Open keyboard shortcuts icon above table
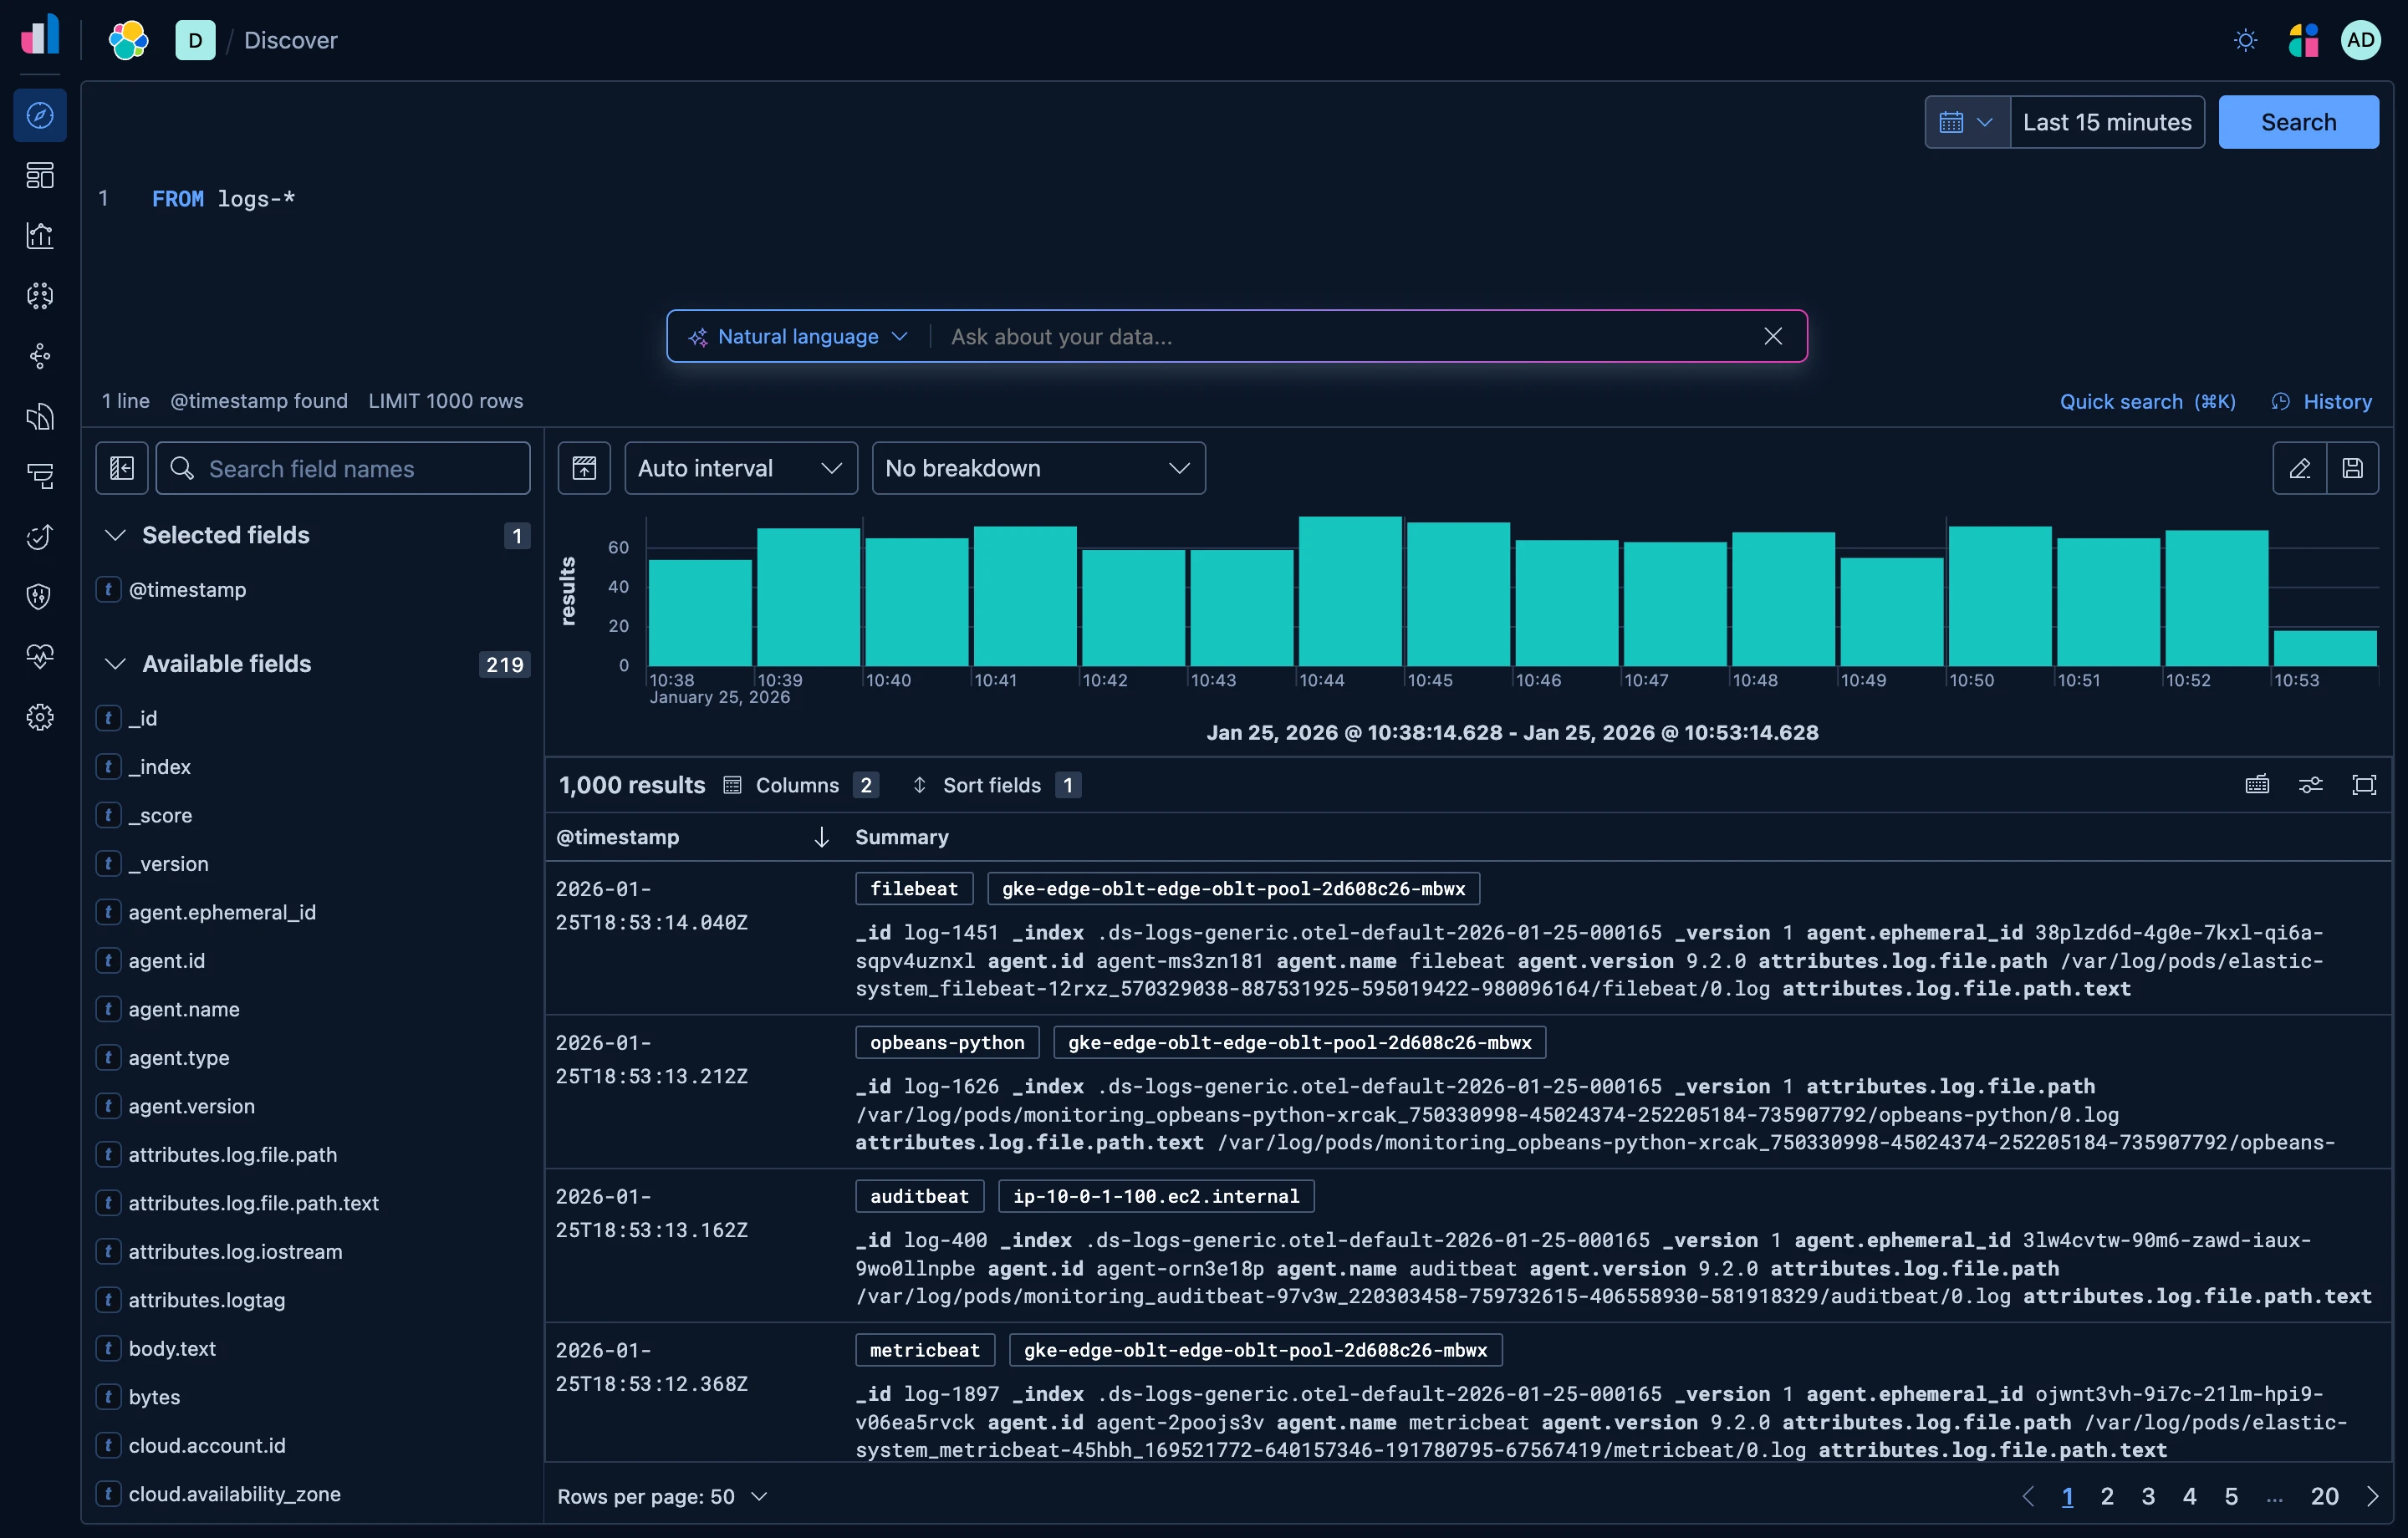This screenshot has height=1538, width=2408. point(2257,785)
